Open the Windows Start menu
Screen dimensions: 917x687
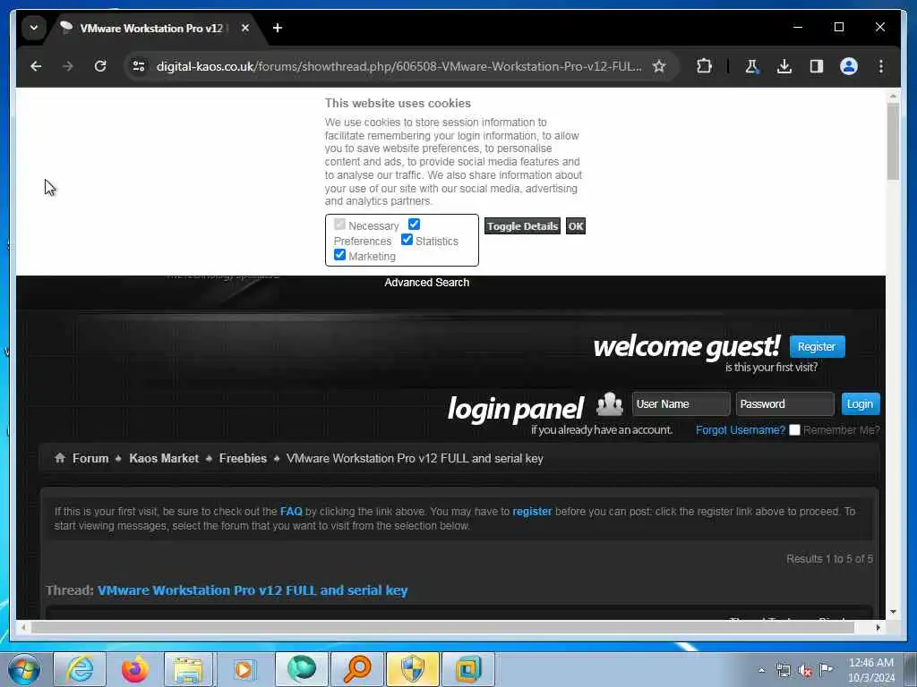pyautogui.click(x=24, y=669)
